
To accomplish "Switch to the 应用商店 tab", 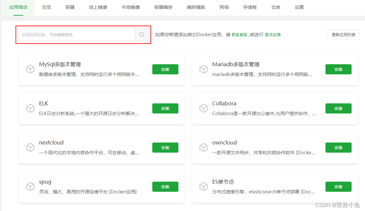I will pyautogui.click(x=18, y=8).
